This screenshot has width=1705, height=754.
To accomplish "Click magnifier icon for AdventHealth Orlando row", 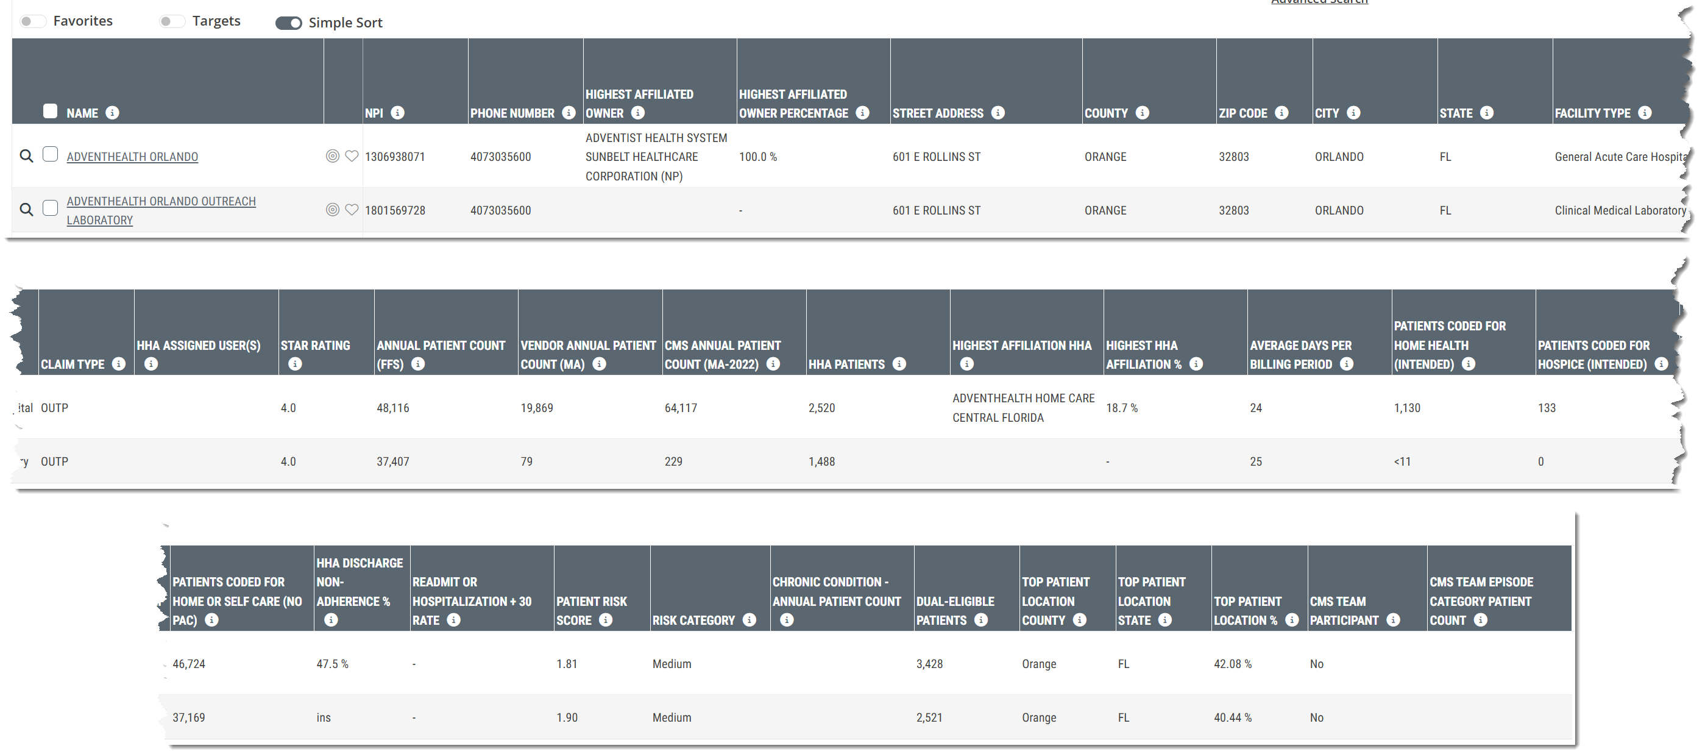I will (x=26, y=156).
